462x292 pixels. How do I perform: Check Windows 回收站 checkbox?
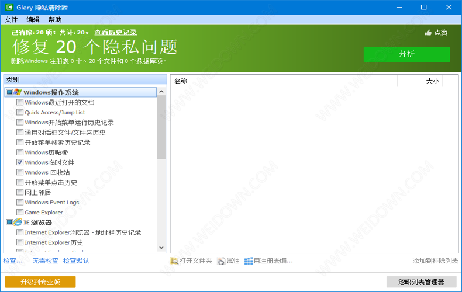tap(20, 172)
